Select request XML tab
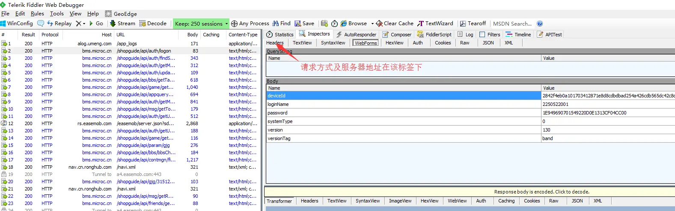The width and height of the screenshot is (675, 211). (x=508, y=43)
